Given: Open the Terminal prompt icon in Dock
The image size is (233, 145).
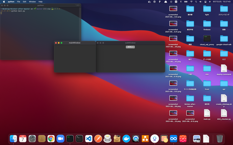Looking at the screenshot, I should [79, 139].
